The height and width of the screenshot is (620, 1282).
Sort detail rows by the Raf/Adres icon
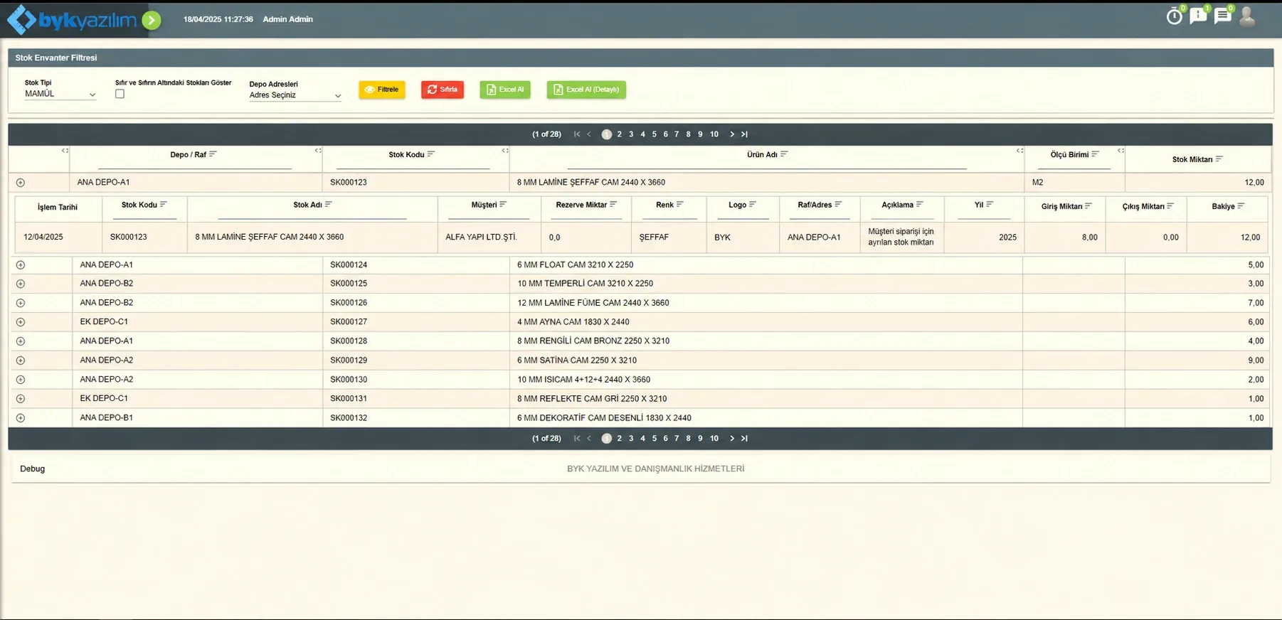[x=838, y=204]
